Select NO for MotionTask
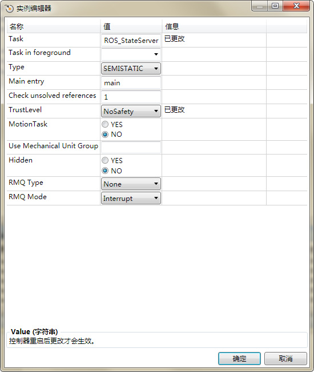This screenshot has height=372, width=314. pyautogui.click(x=105, y=134)
